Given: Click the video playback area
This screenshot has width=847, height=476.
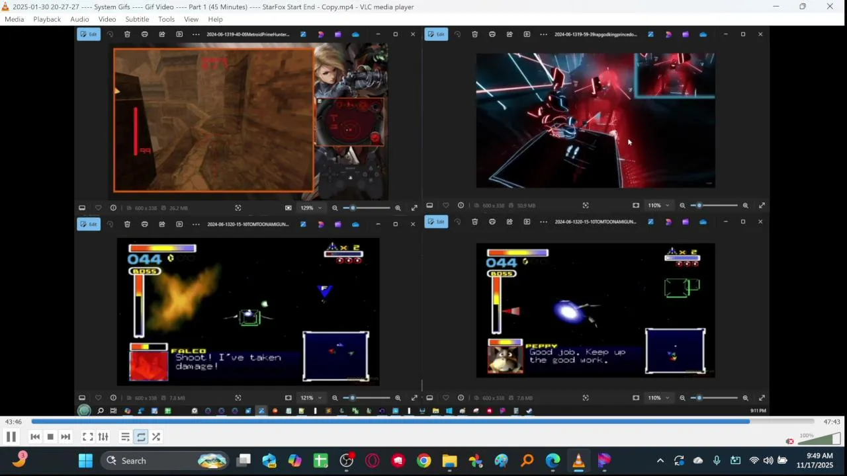Looking at the screenshot, I should (x=423, y=221).
